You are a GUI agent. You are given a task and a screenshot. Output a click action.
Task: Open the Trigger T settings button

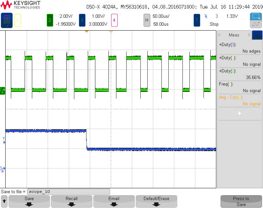(x=197, y=20)
